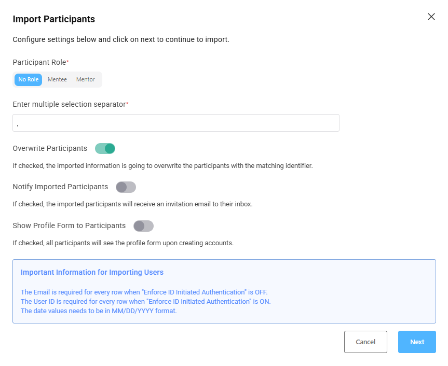Click the Overwrite Participants label text

pos(50,148)
